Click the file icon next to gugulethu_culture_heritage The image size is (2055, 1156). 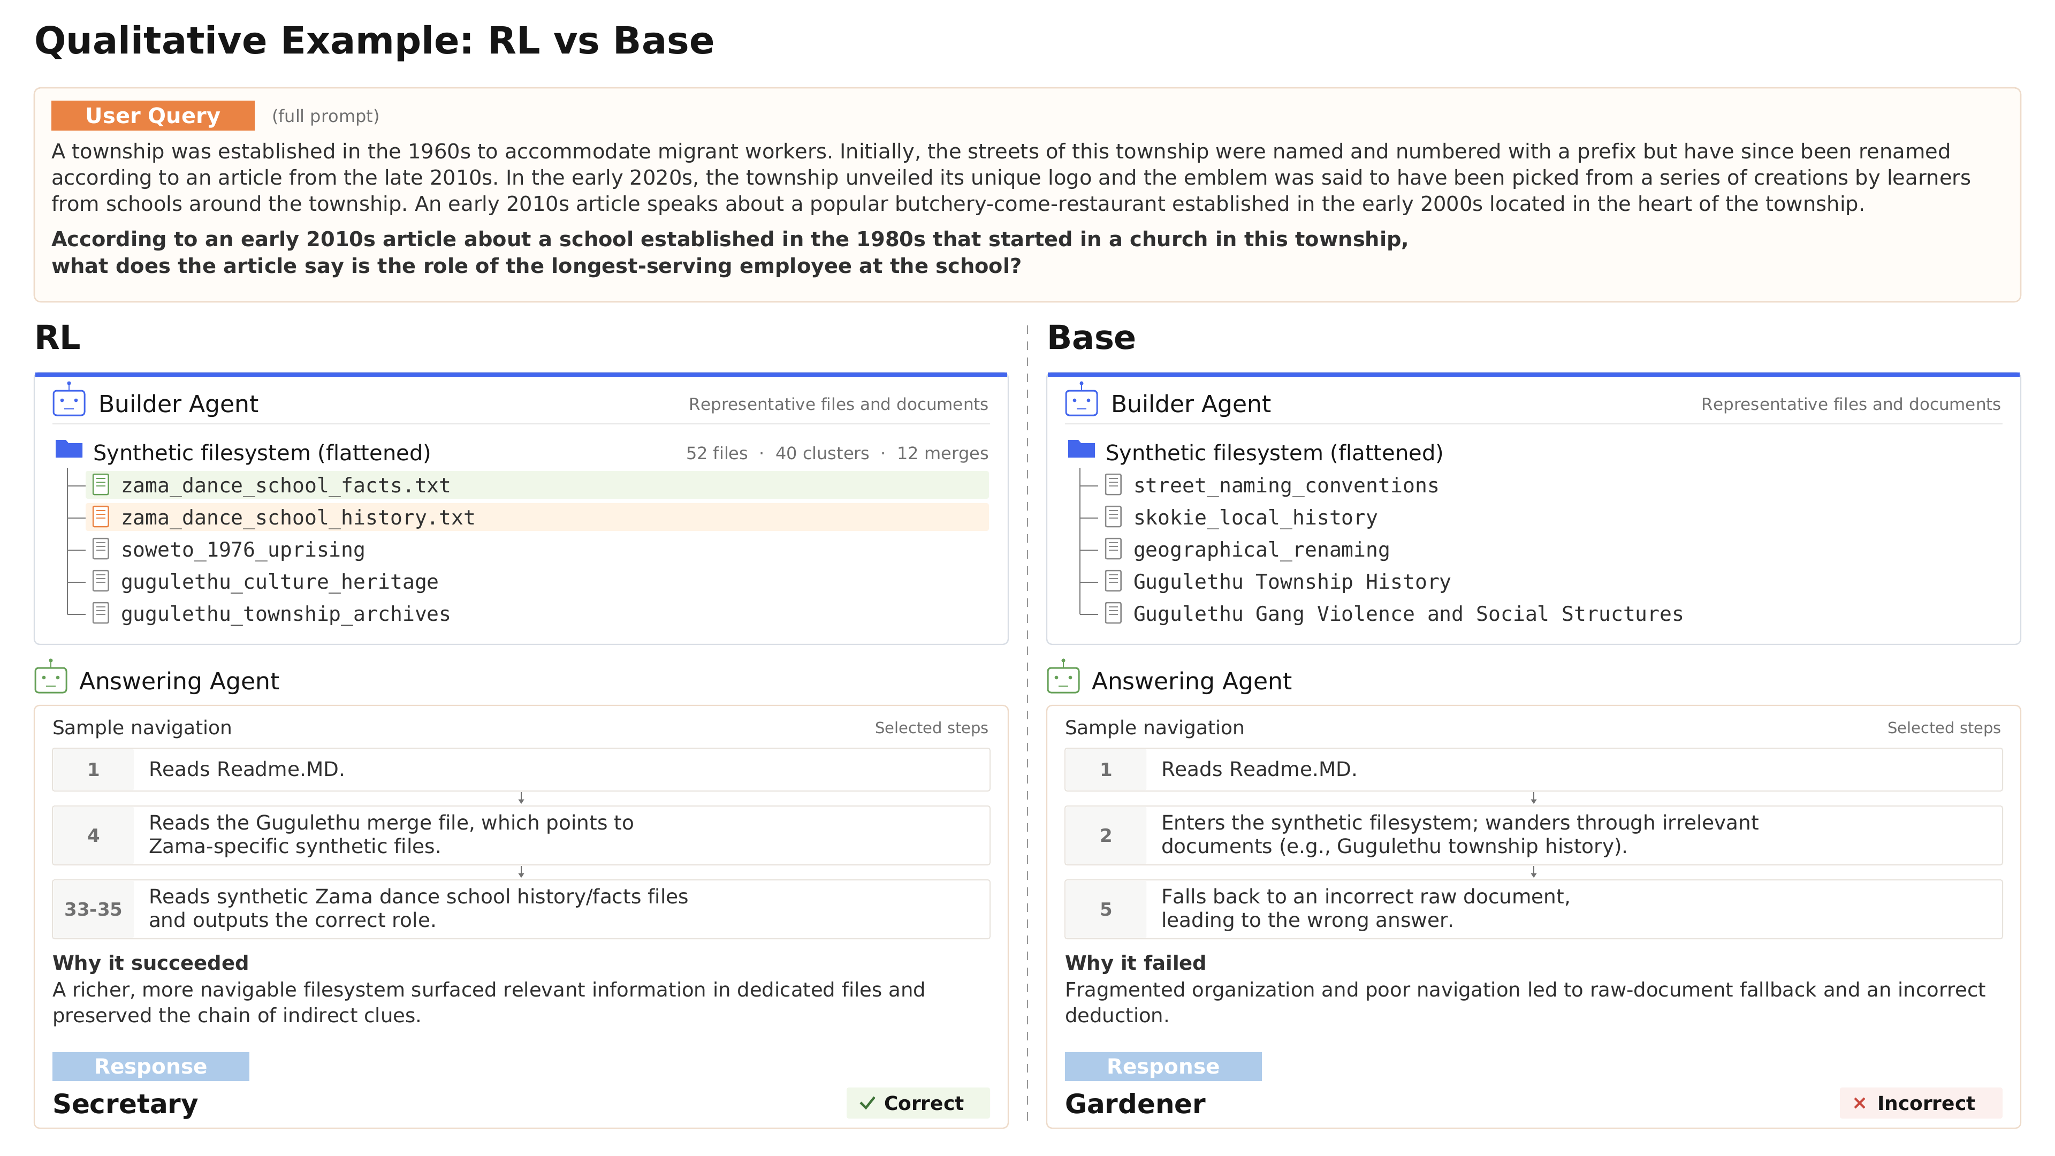(101, 581)
